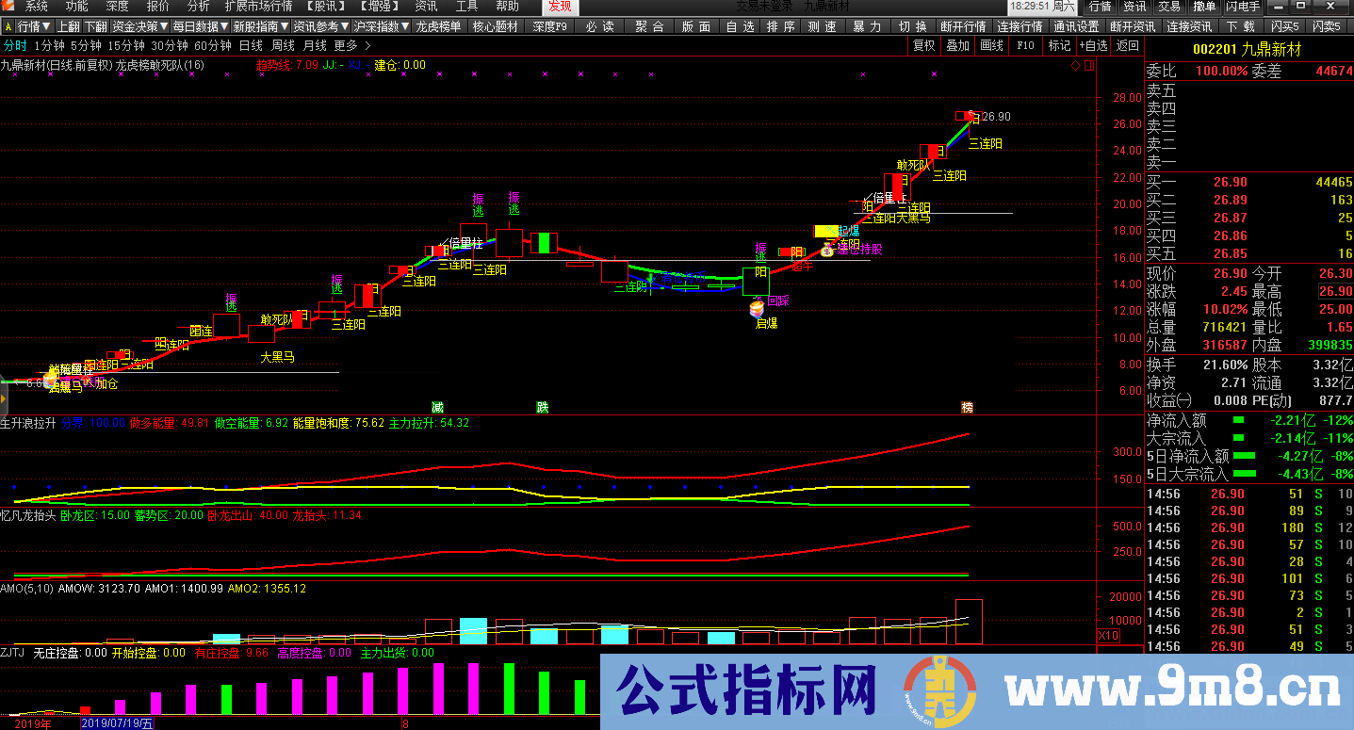
Task: Expand 更多 time period options
Action: coord(352,45)
